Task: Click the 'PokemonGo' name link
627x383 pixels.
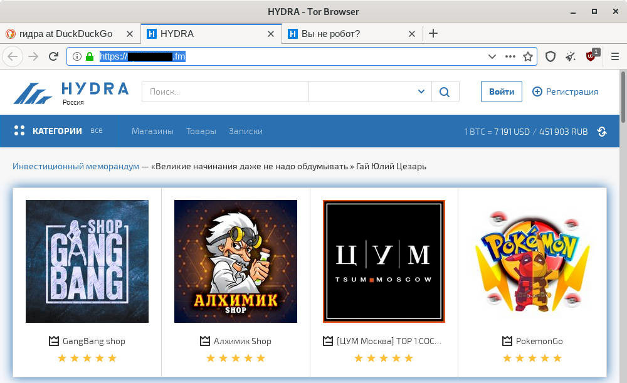Action: (x=539, y=341)
